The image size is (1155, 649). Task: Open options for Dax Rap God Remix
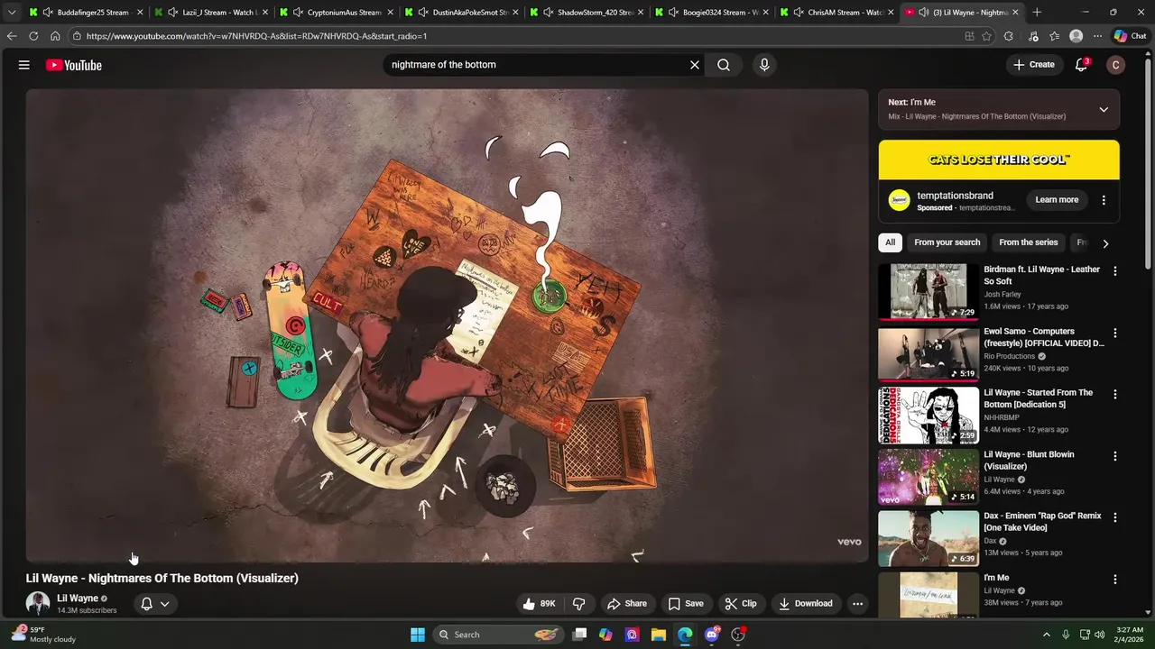(1115, 518)
